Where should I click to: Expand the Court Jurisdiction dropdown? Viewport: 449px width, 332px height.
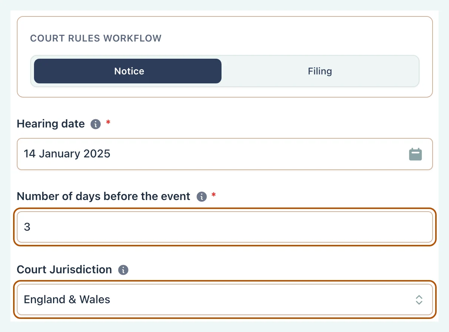tap(225, 299)
